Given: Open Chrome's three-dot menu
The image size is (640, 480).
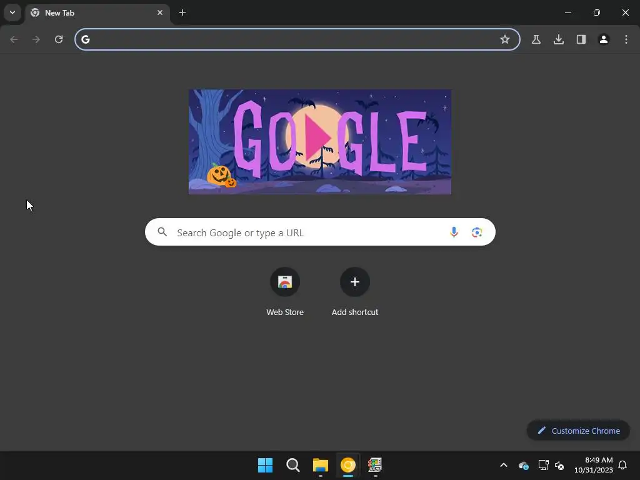Looking at the screenshot, I should click(626, 39).
